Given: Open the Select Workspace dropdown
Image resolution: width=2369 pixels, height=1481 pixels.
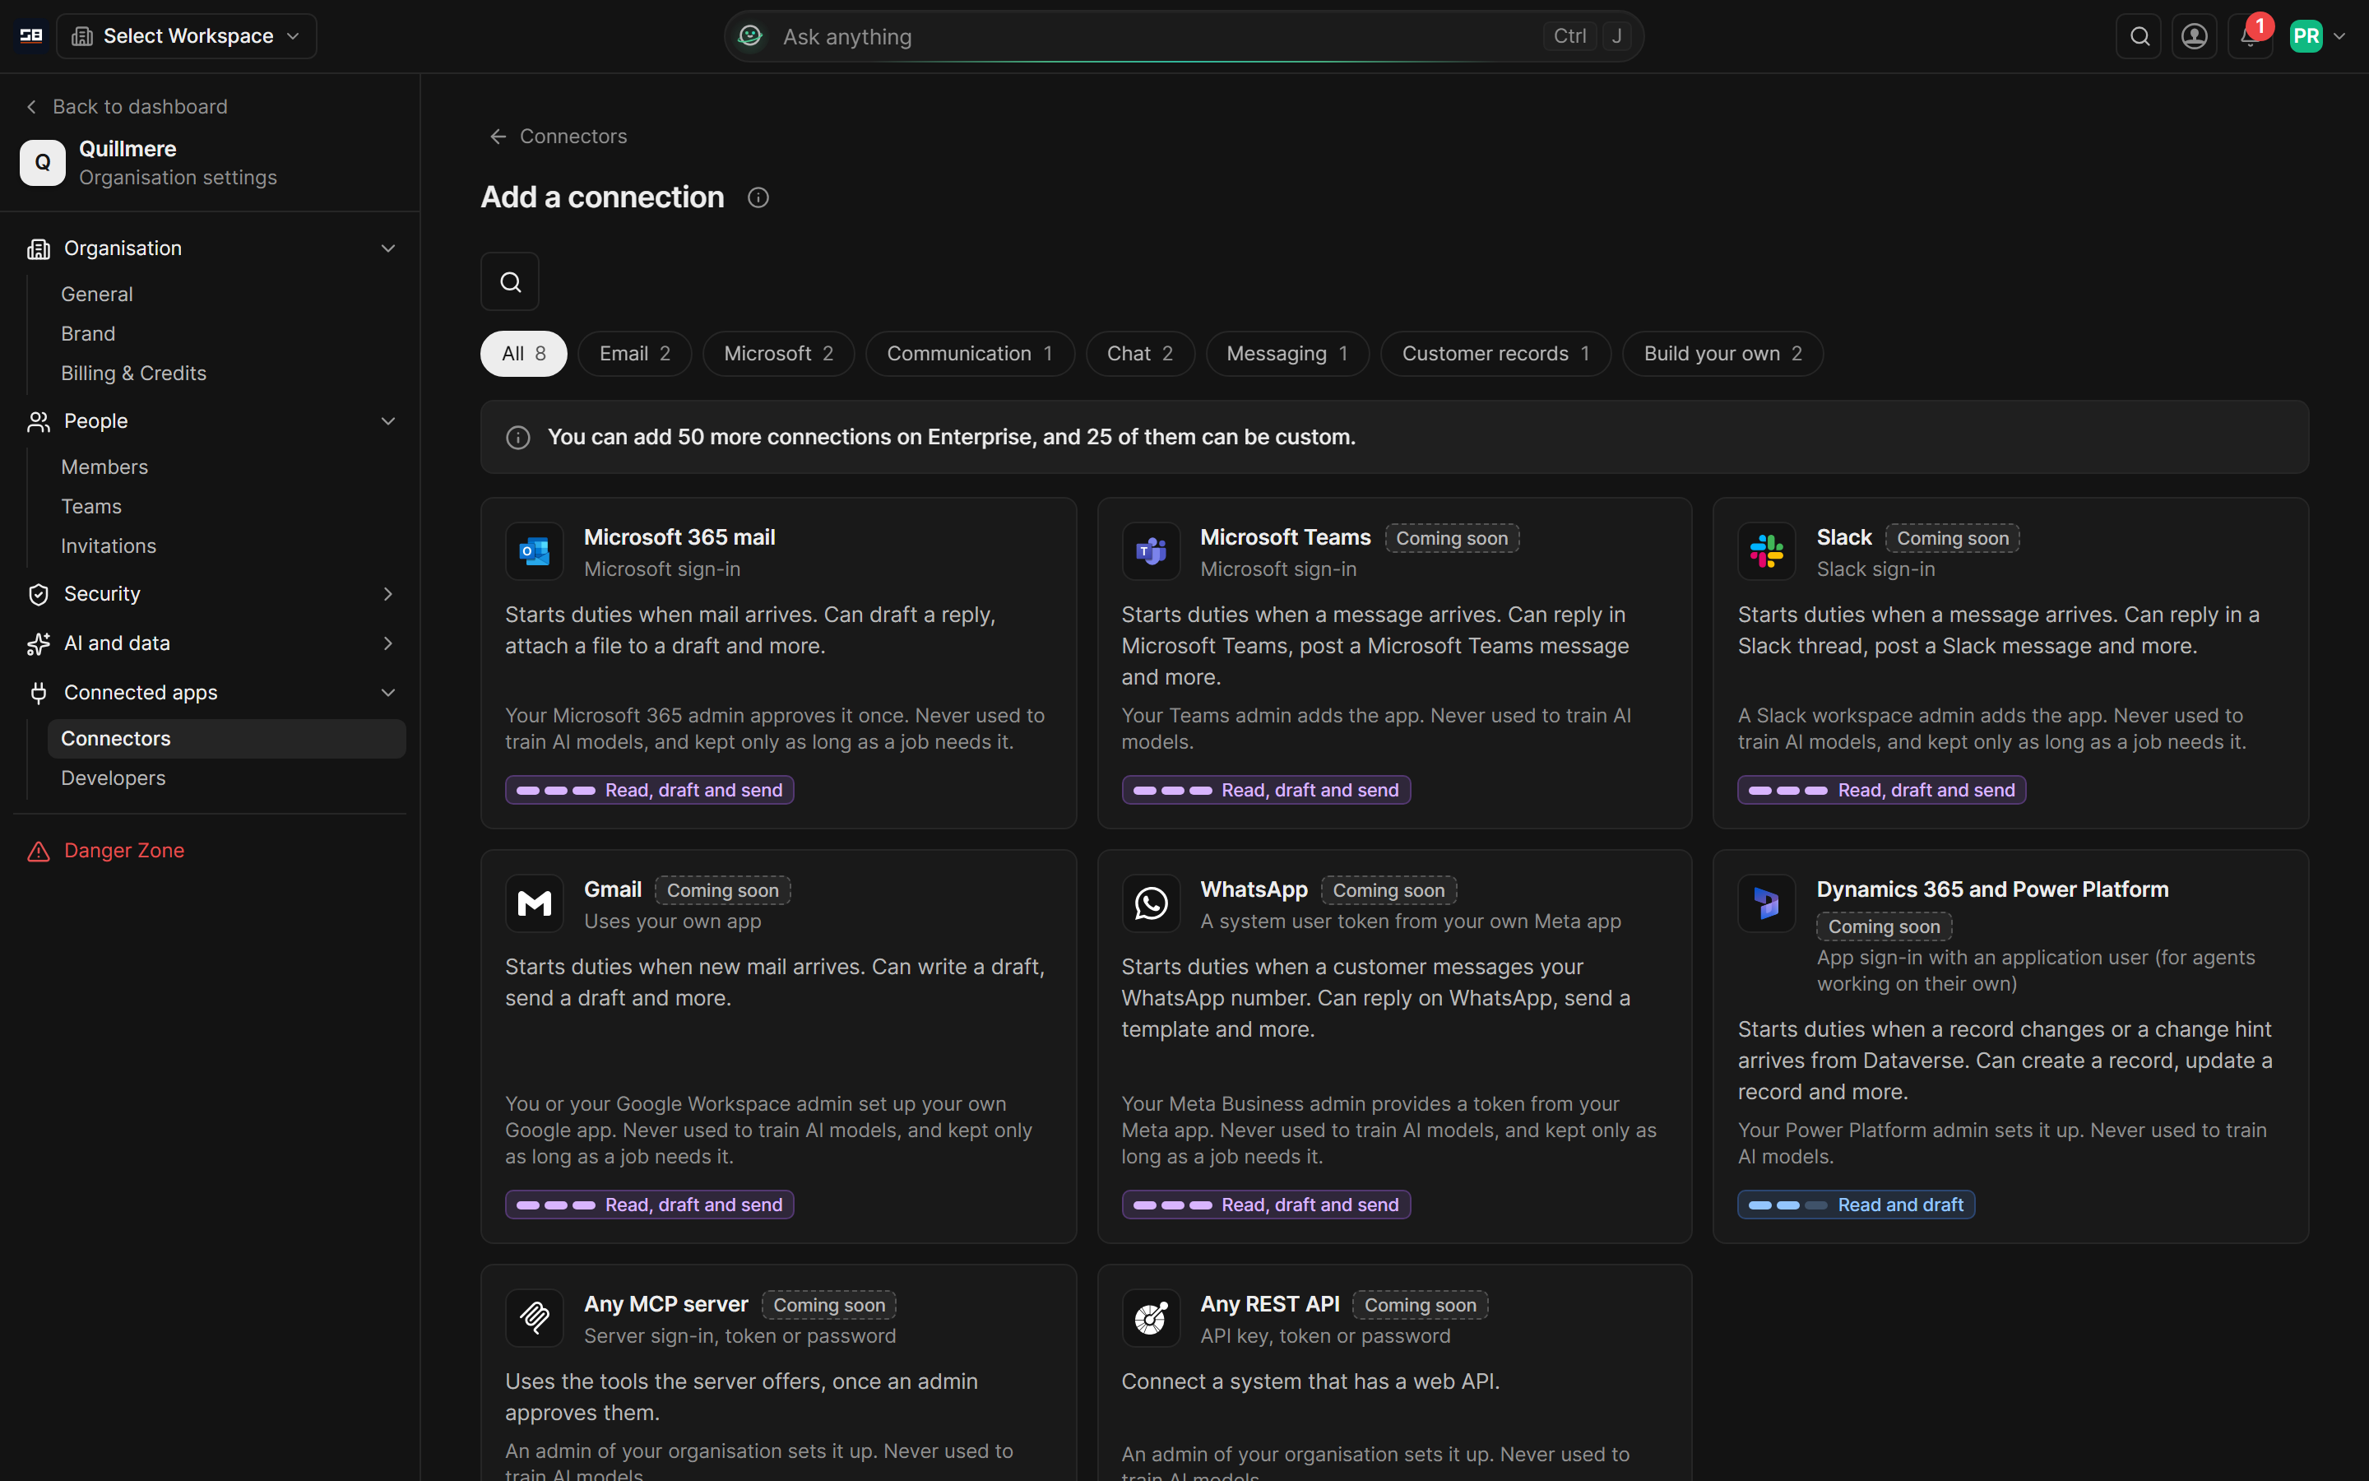Looking at the screenshot, I should pyautogui.click(x=187, y=36).
